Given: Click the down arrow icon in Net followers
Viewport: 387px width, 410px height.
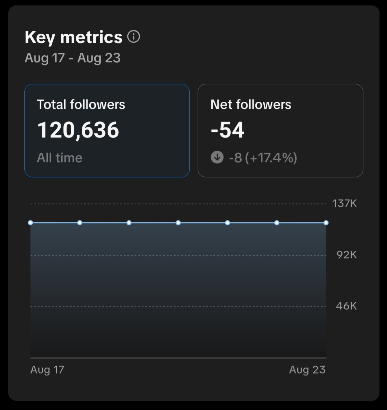Looking at the screenshot, I should [217, 157].
